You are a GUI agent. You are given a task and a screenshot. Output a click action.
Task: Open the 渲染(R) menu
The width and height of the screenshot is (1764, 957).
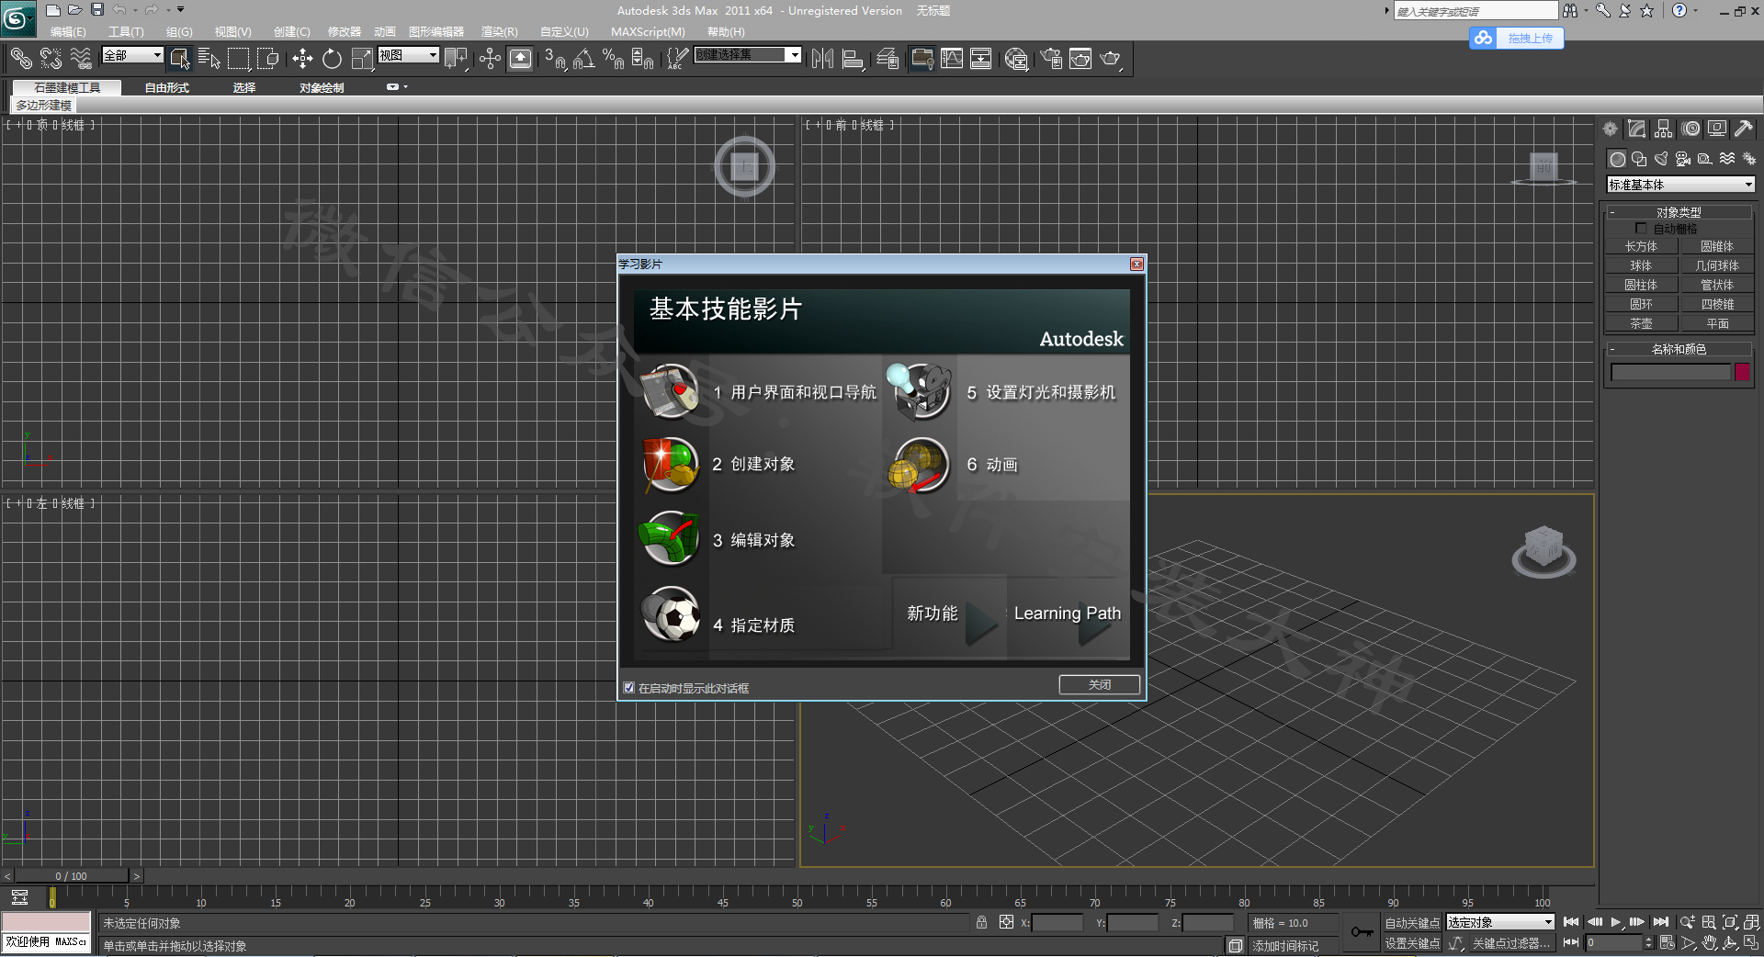click(x=500, y=32)
